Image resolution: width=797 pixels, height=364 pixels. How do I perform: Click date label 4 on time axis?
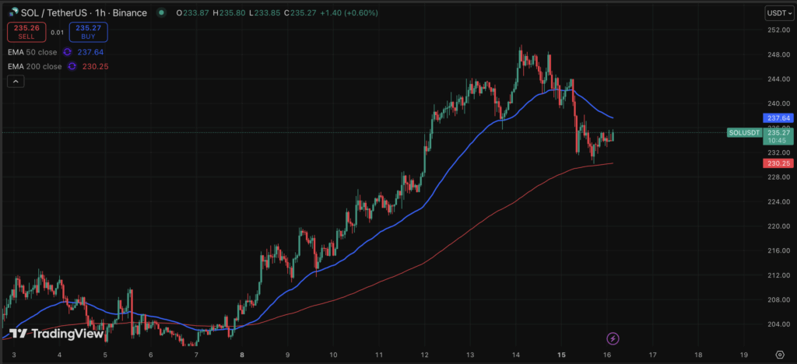(59, 355)
